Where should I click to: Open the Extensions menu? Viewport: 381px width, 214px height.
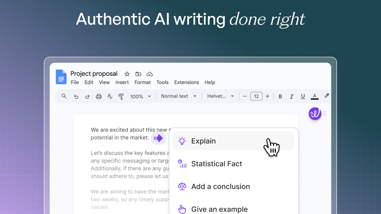(x=186, y=82)
